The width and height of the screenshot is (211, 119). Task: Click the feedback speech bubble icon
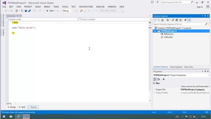tap(152, 2)
